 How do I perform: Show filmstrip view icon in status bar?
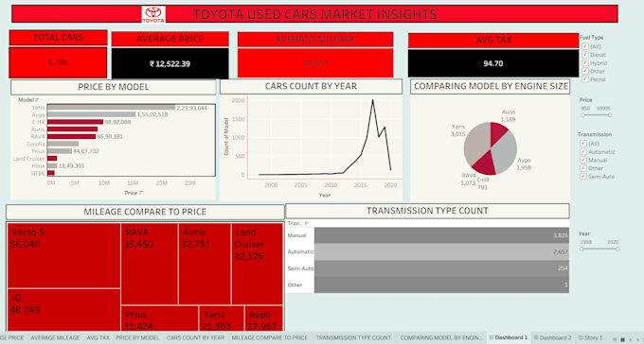click(x=615, y=339)
